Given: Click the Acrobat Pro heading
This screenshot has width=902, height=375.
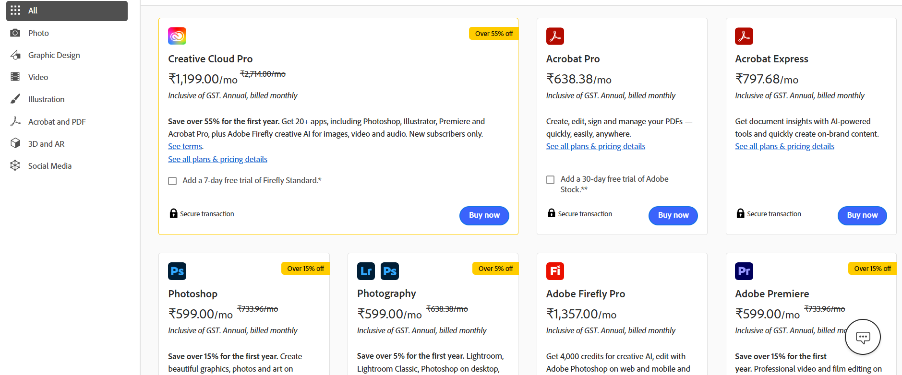Looking at the screenshot, I should click(573, 59).
